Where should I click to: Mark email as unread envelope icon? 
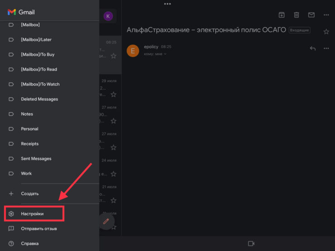[x=311, y=15]
